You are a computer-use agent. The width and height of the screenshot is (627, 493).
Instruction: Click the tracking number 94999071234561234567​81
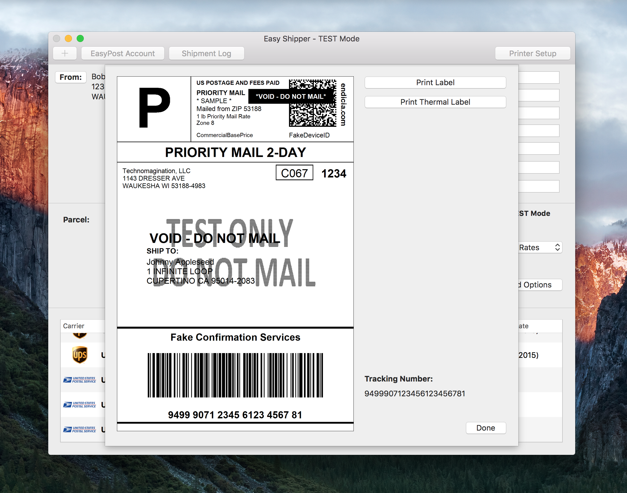[x=415, y=394]
